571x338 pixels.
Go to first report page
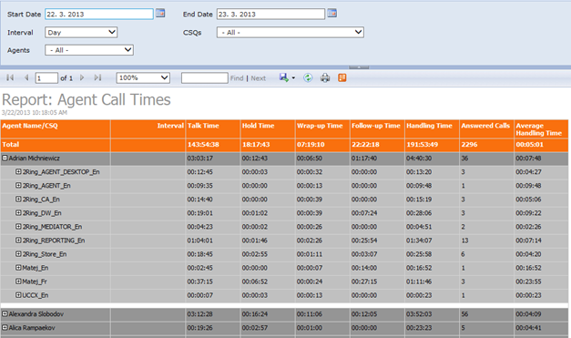click(x=10, y=77)
